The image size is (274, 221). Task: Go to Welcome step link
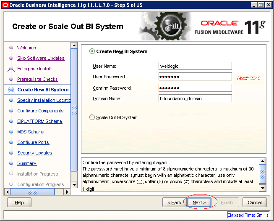point(26,48)
